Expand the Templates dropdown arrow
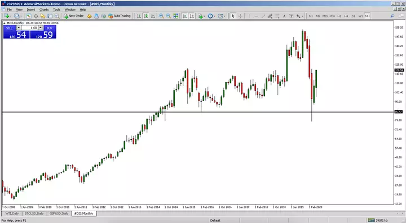406x223 pixels. coord(224,16)
